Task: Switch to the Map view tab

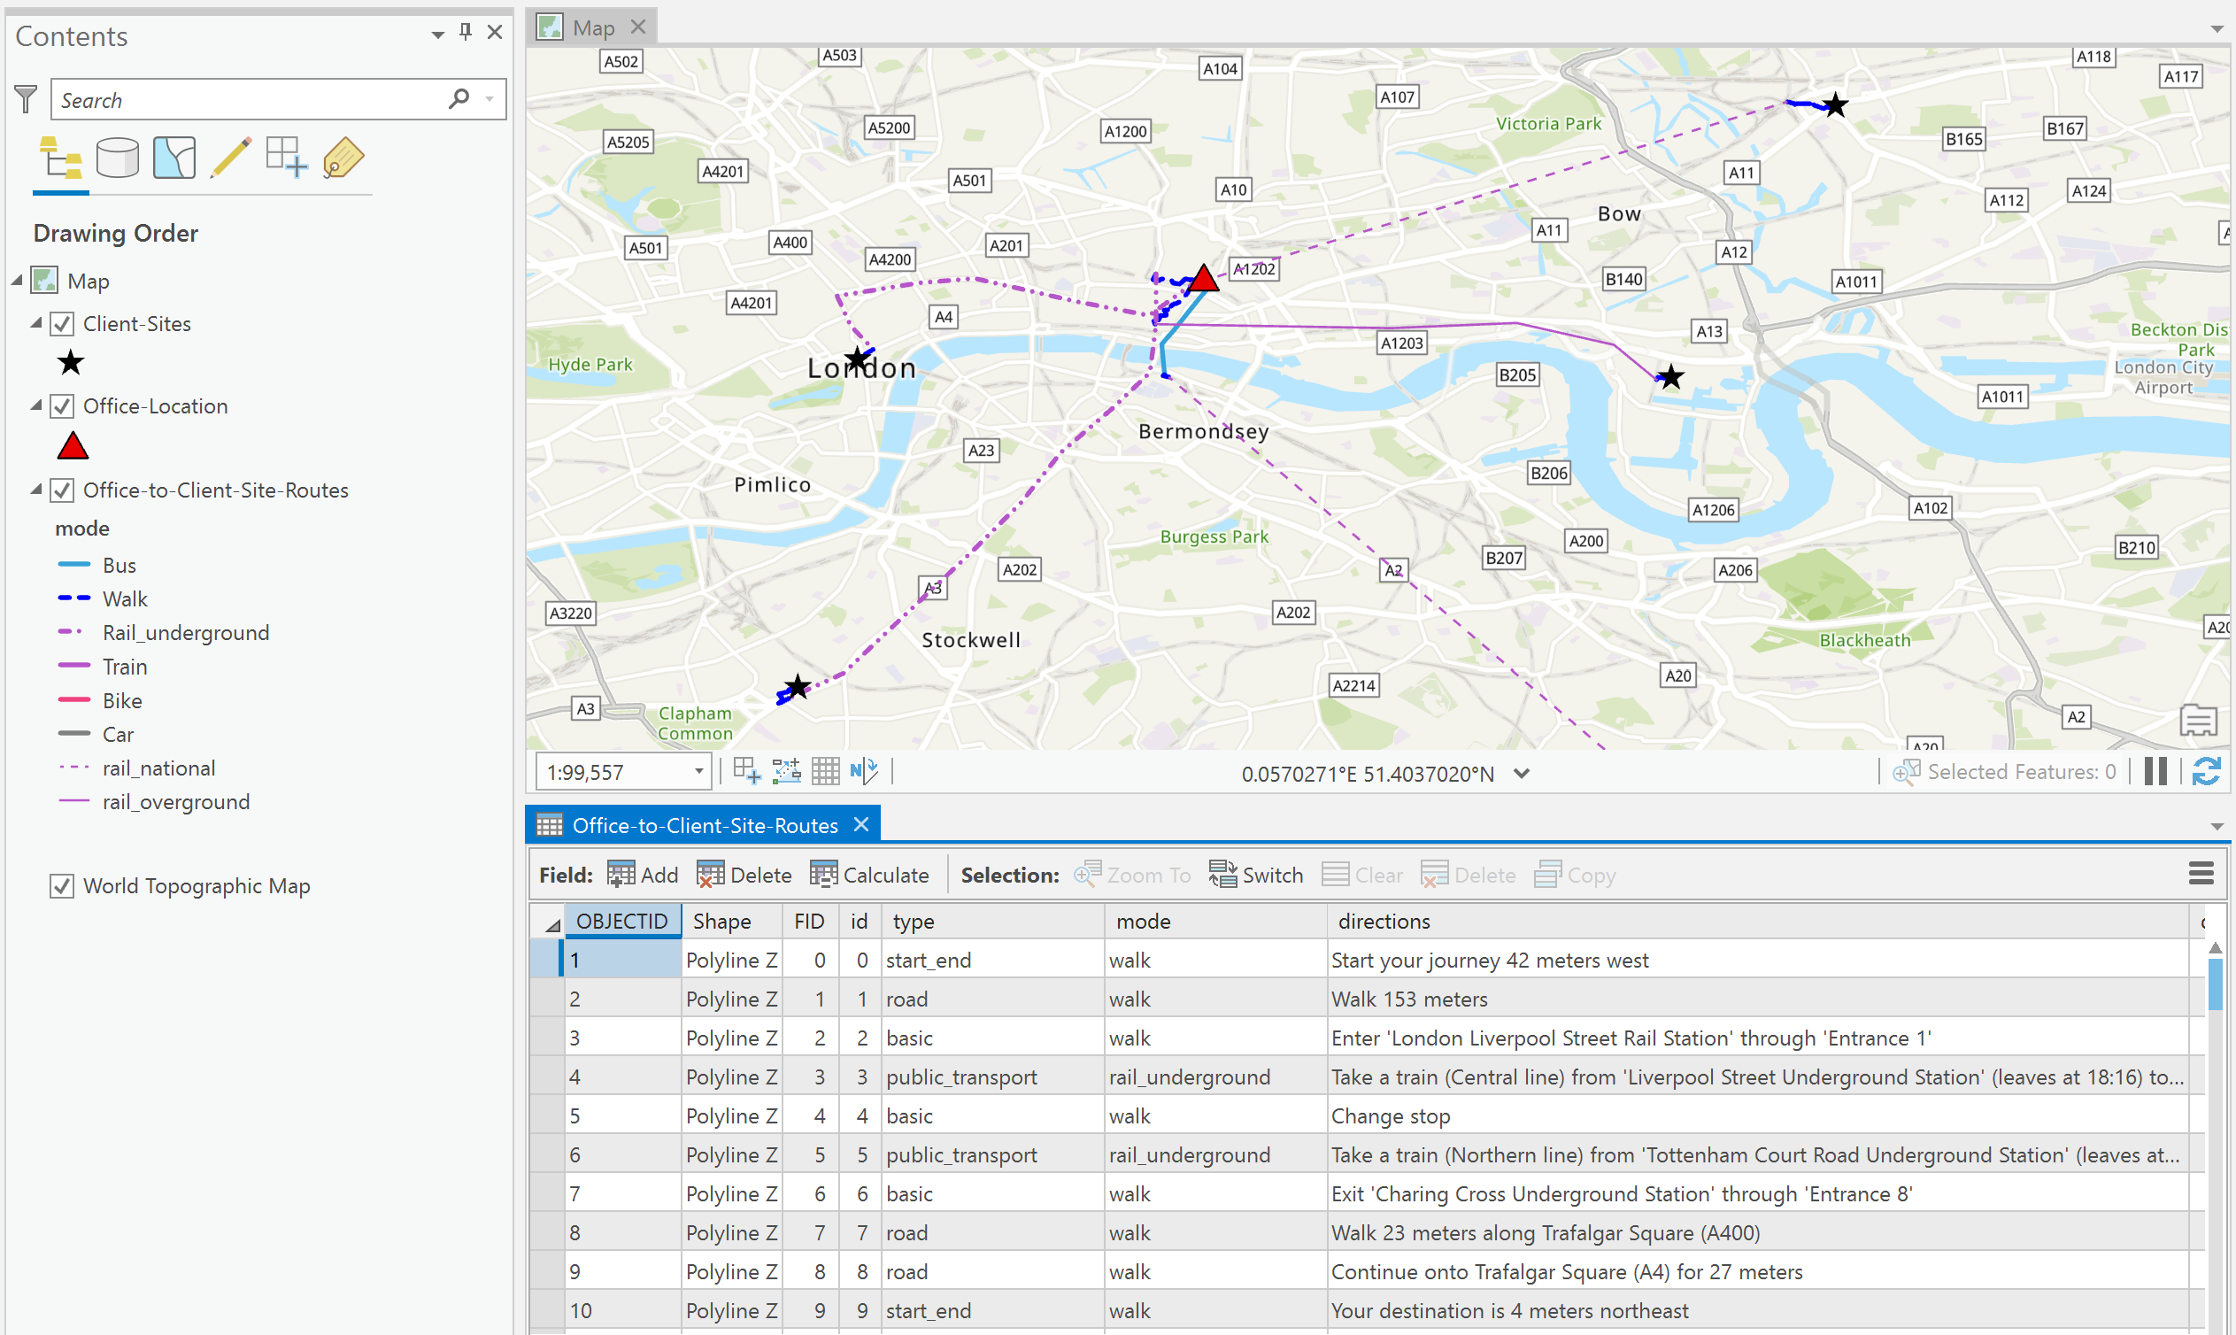Action: tap(592, 28)
